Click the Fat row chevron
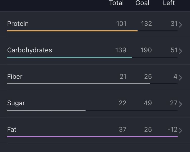190x152 pixels. 180,130
